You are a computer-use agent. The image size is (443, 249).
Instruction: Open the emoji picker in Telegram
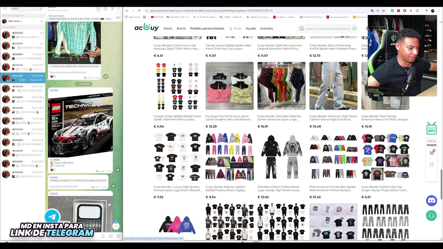(x=111, y=236)
